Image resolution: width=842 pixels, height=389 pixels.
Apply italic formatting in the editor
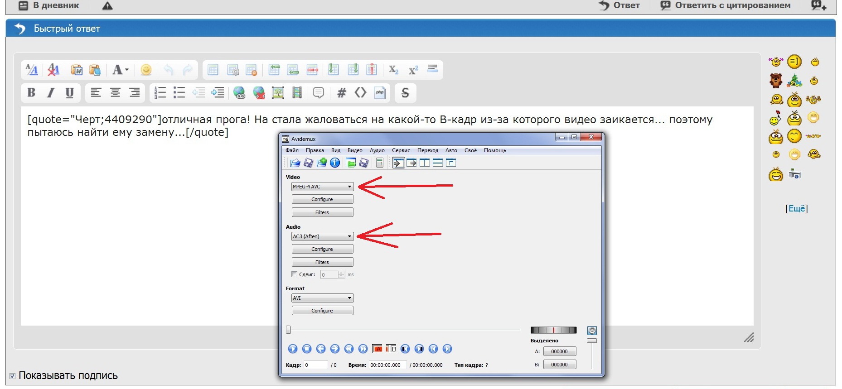click(51, 93)
